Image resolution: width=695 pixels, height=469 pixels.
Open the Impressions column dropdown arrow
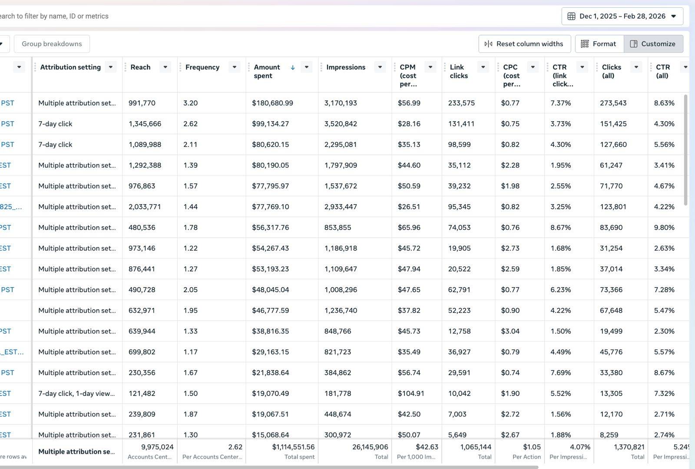point(380,67)
